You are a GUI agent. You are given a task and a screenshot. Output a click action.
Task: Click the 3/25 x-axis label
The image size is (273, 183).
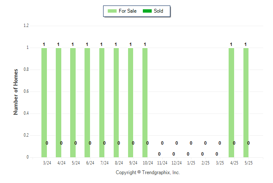(220, 163)
